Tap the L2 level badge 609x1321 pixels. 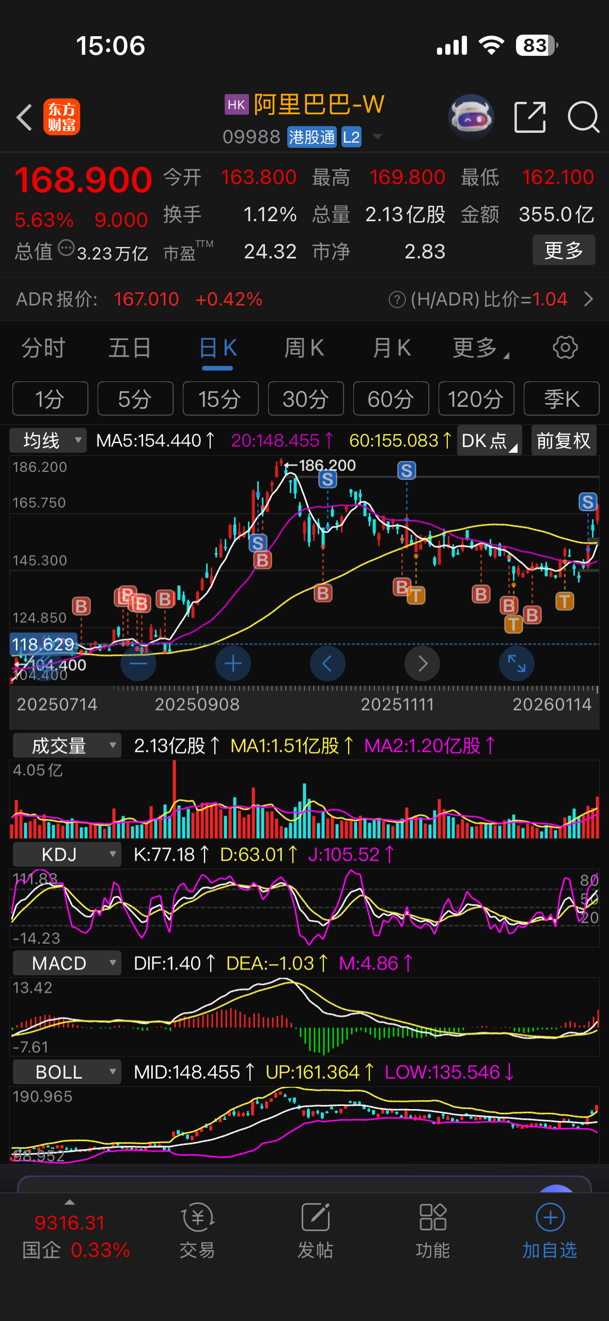pyautogui.click(x=351, y=137)
